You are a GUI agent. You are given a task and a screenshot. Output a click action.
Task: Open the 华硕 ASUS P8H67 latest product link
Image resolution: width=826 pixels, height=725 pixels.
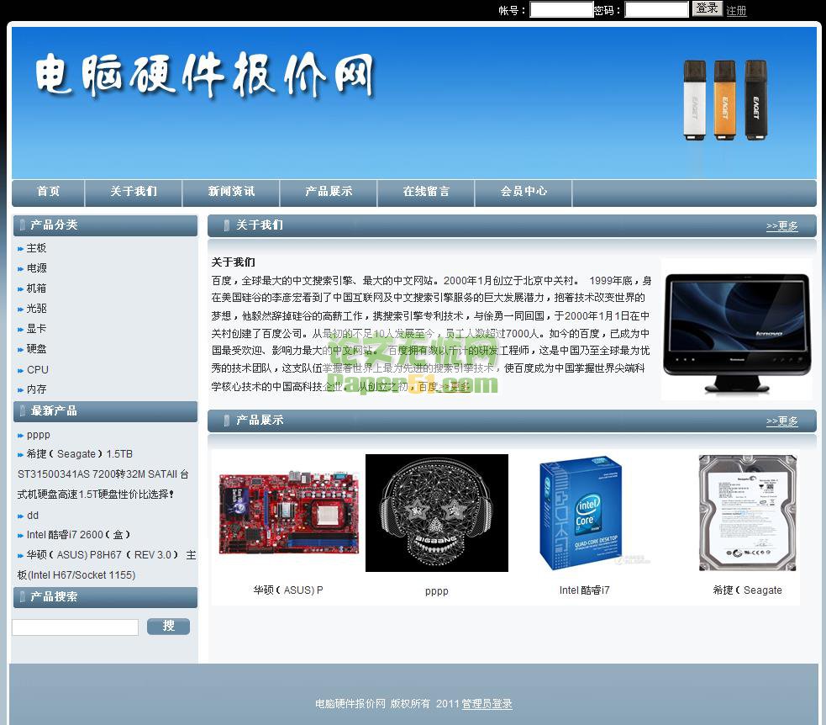pos(106,564)
